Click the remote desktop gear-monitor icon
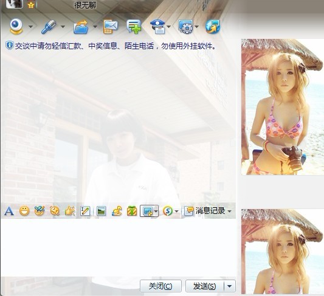Viewport: 324px width, 296px height. 185,27
